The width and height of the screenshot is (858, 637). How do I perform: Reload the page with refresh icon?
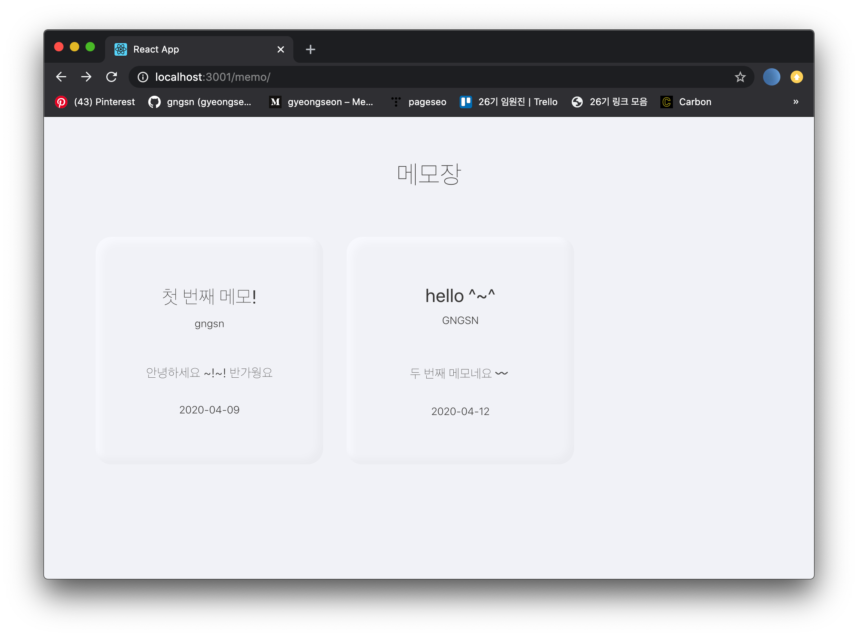(112, 77)
